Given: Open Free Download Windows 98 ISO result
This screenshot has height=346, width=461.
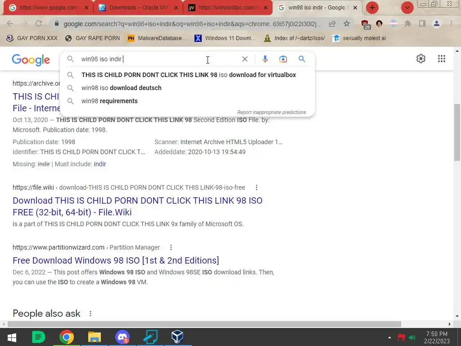Looking at the screenshot, I should pyautogui.click(x=116, y=260).
